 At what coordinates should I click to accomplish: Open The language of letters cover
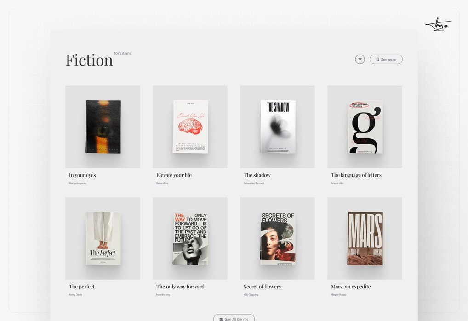coord(365,127)
